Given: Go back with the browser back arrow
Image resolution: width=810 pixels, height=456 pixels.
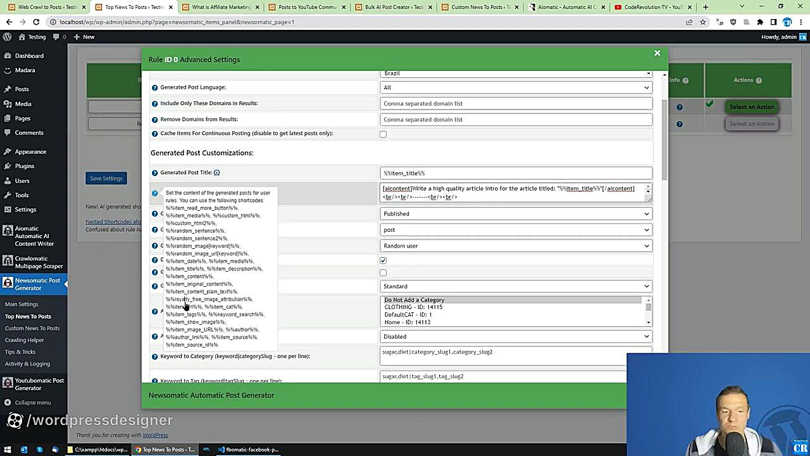Looking at the screenshot, I should click(x=9, y=22).
